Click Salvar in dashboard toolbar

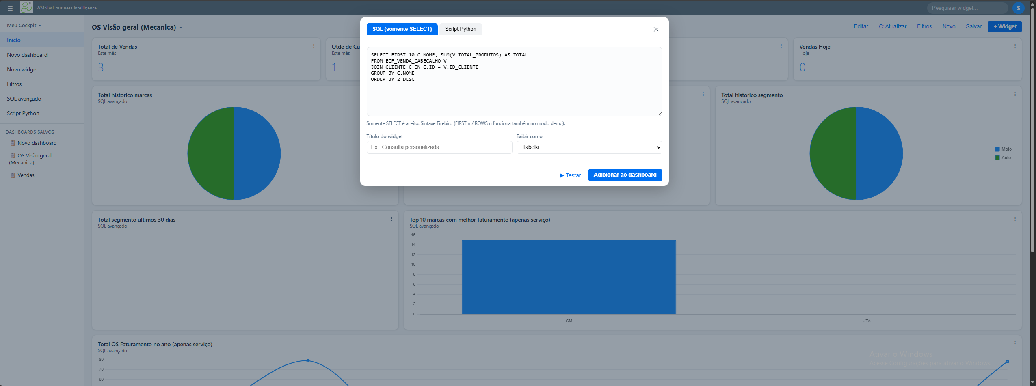click(x=973, y=26)
